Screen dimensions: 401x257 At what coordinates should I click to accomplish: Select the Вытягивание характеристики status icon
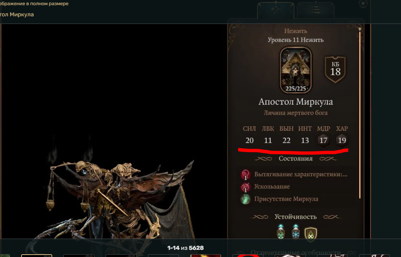pos(246,175)
